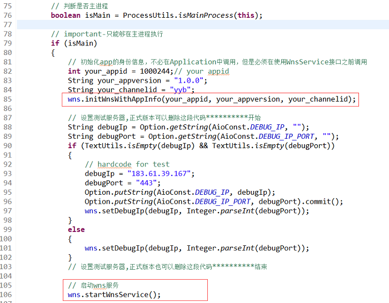
Task: Click 'startWnsService()' on line 106
Action: click(x=121, y=295)
